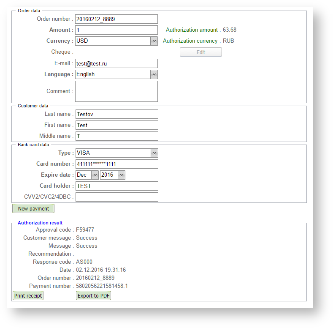Click the Customer data section heading

point(33,106)
